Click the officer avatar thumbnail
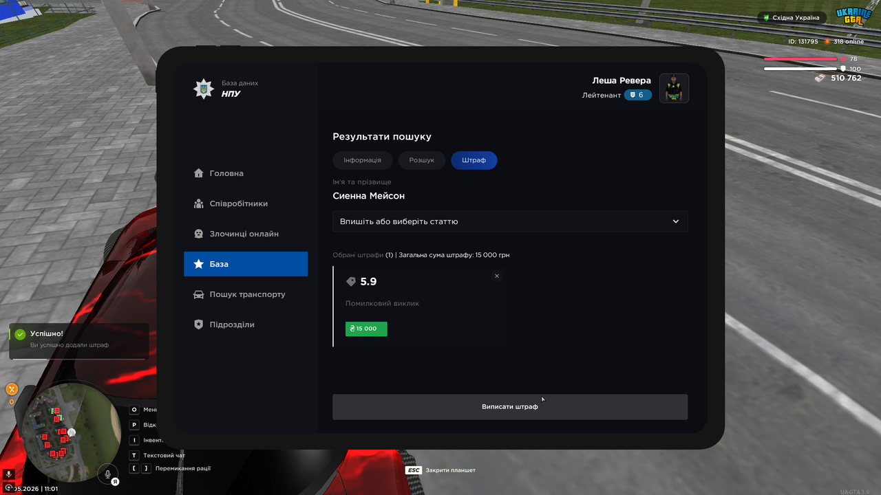This screenshot has width=881, height=495. 675,88
